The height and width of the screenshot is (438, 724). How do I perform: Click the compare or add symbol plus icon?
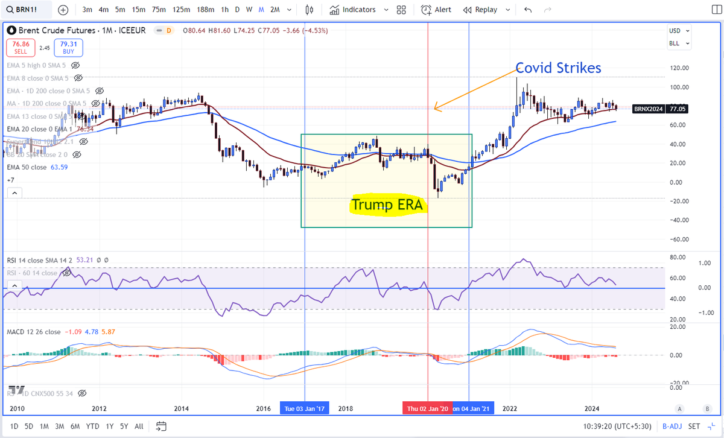click(63, 10)
